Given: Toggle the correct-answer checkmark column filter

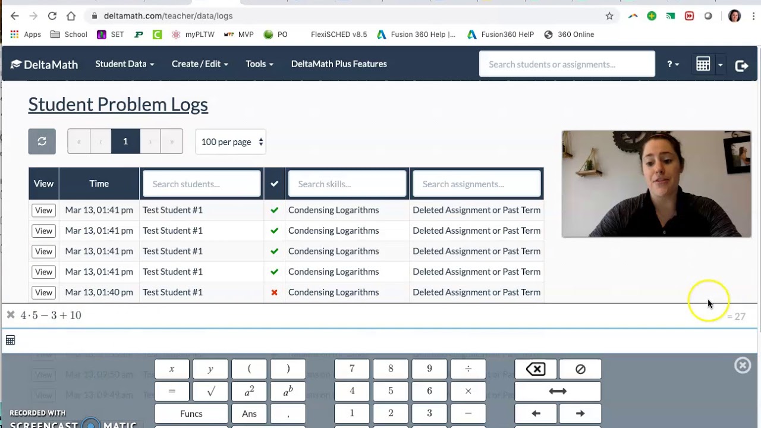Looking at the screenshot, I should click(274, 184).
